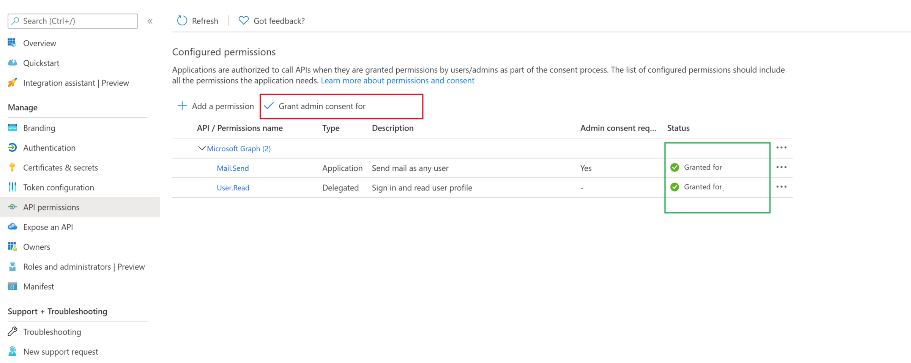Open the Mail.Send permission link
This screenshot has height=363, width=911.
pyautogui.click(x=233, y=168)
